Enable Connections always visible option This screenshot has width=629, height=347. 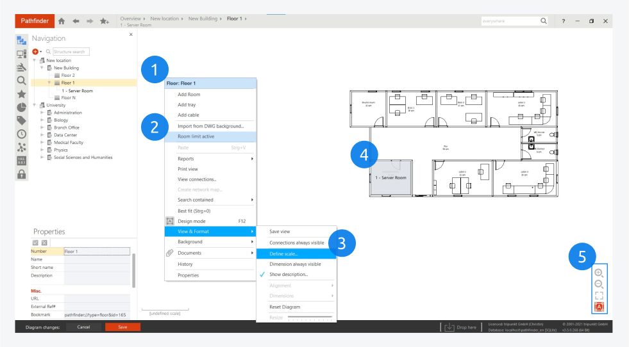[x=296, y=243]
